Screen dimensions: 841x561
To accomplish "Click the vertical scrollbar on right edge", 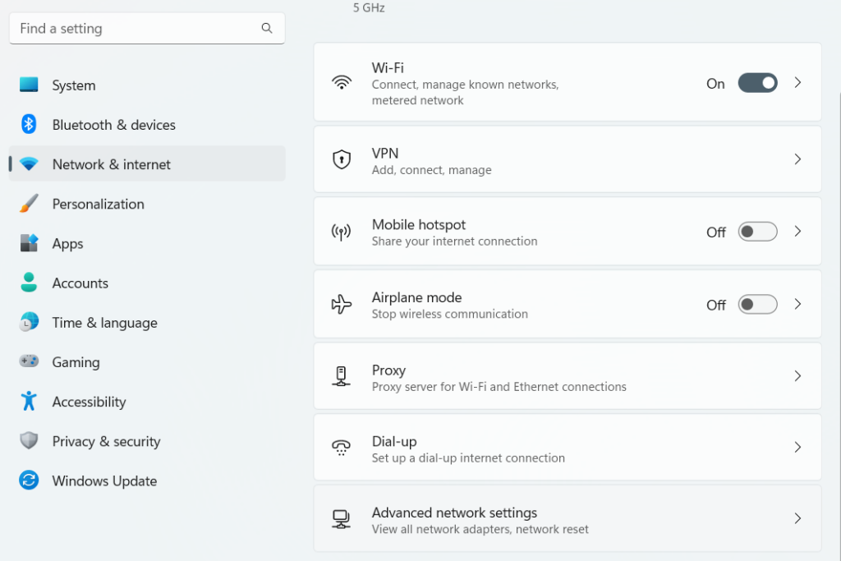I will (x=839, y=327).
